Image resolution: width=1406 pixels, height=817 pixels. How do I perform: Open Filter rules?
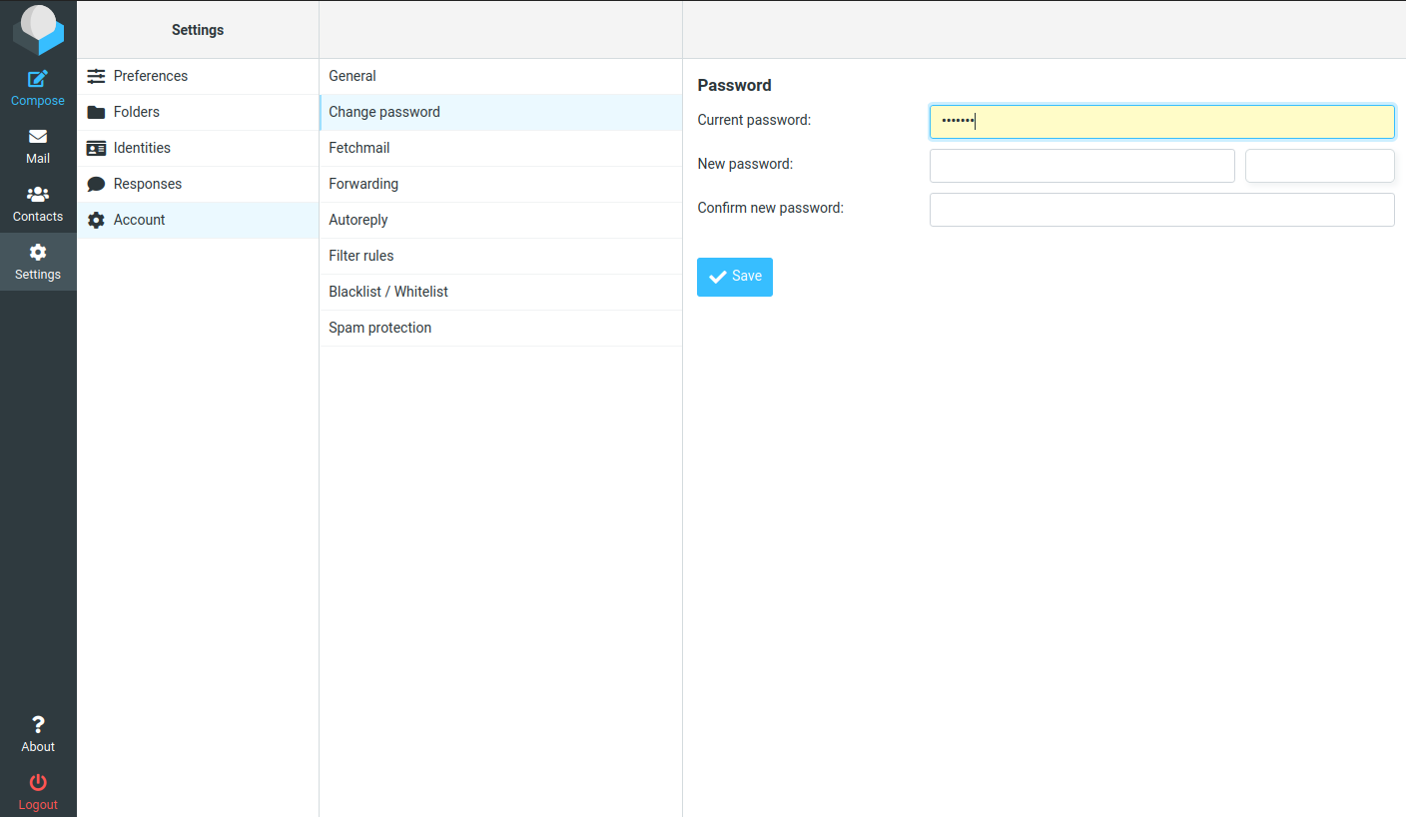pyautogui.click(x=361, y=256)
